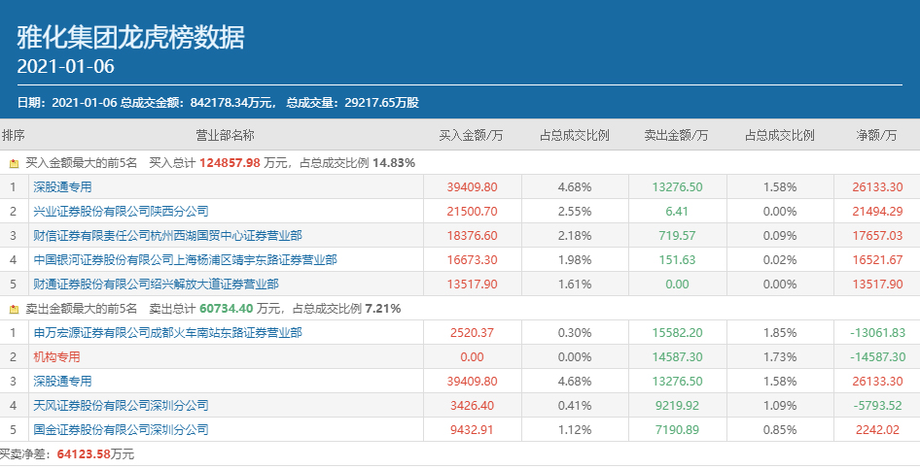
Task: Open 天风证券股份有限公司深圳分公司 link
Action: tap(121, 405)
